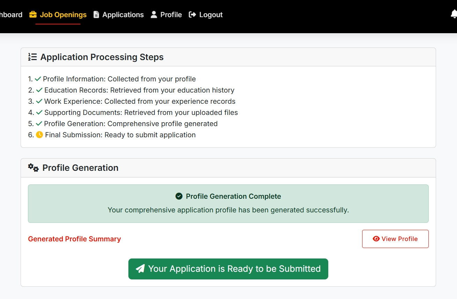This screenshot has height=299, width=457.
Task: Click the yellow clock icon at Final Submission
Action: pos(39,135)
